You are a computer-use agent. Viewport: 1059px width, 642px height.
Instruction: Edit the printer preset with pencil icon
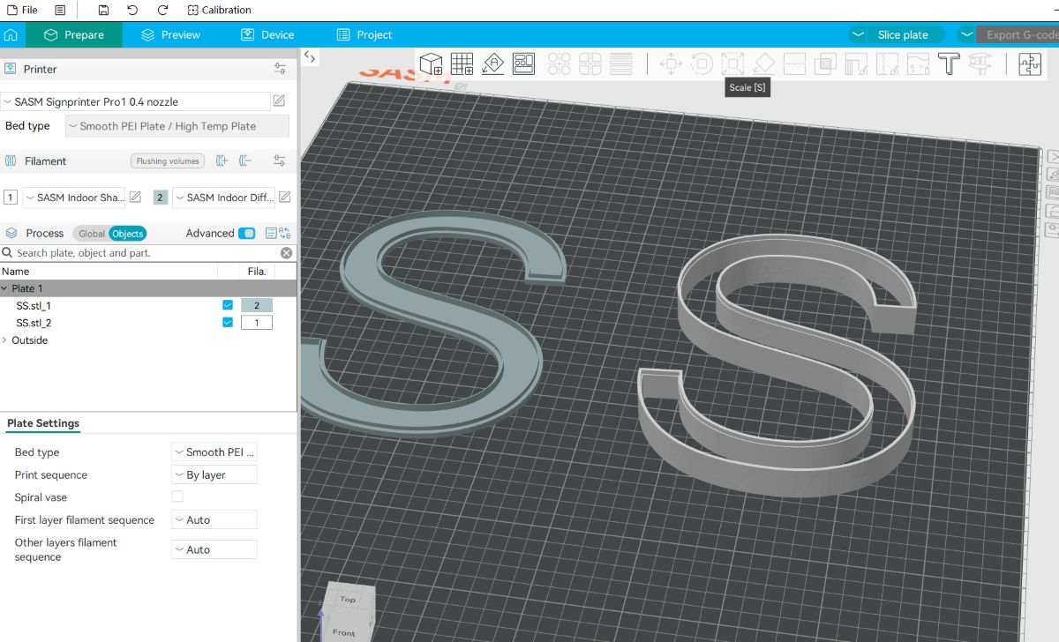pyautogui.click(x=279, y=101)
